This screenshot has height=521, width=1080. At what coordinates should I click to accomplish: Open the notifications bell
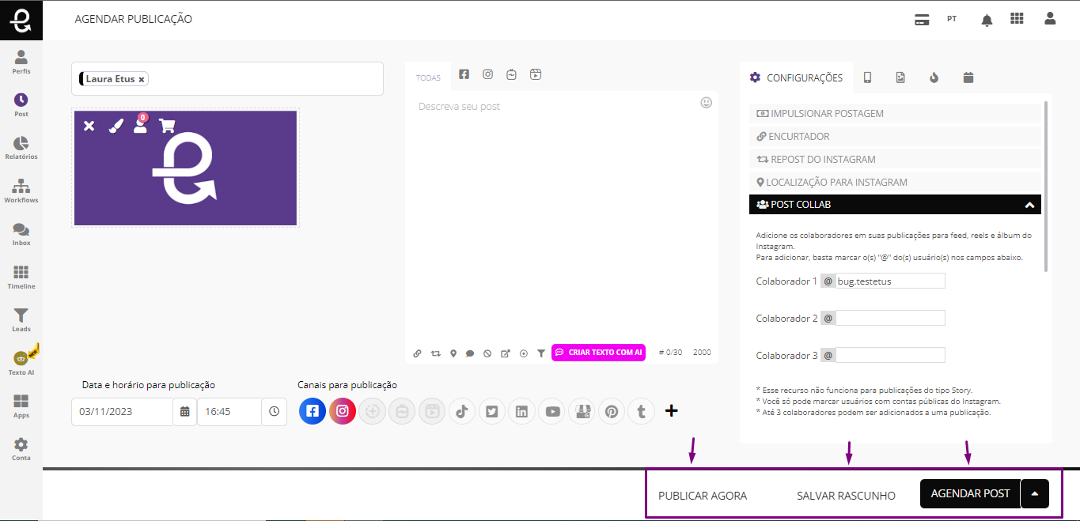987,20
